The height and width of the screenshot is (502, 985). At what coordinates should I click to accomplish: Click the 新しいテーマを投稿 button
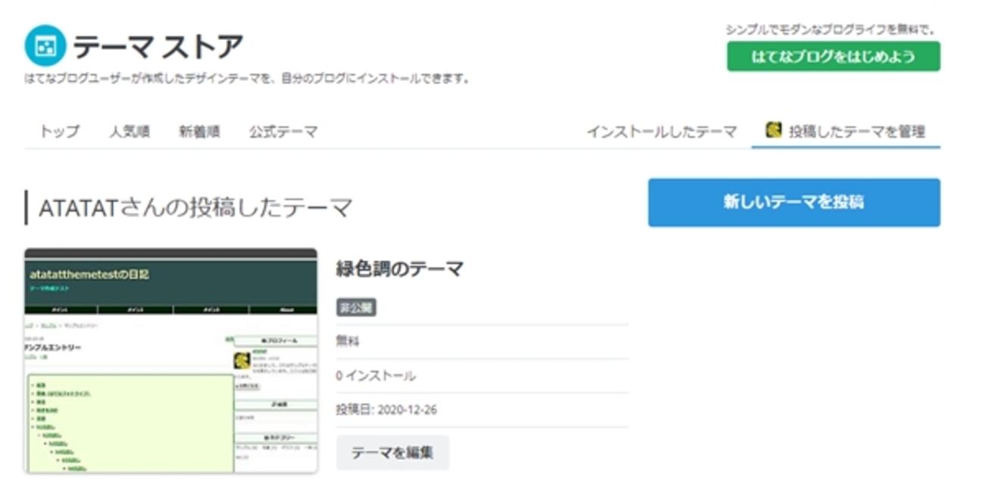coord(794,202)
